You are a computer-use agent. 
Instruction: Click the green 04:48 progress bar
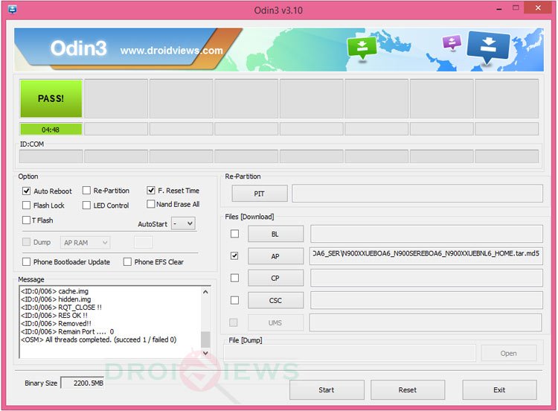(51, 130)
